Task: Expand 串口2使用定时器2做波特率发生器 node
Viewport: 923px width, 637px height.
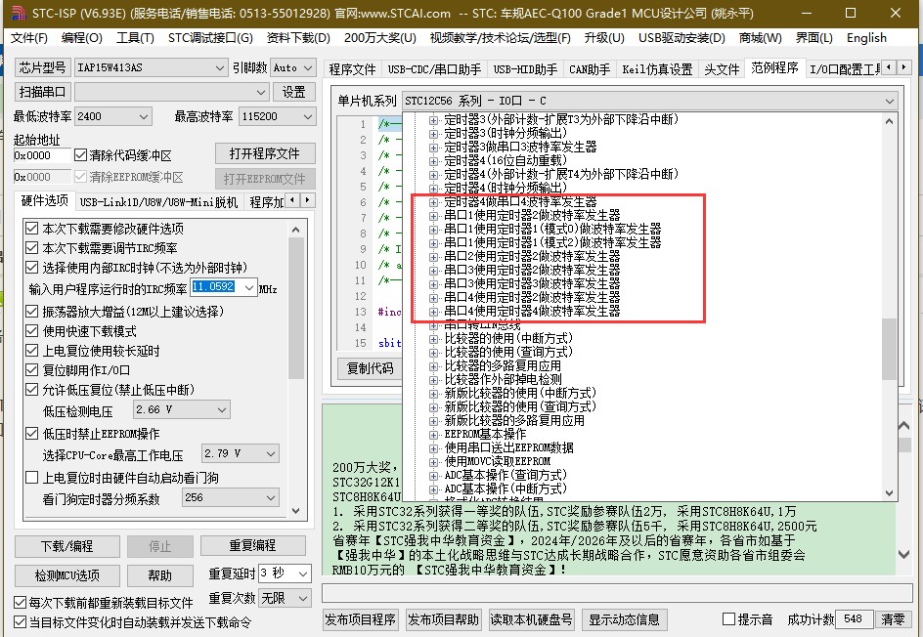Action: (434, 256)
